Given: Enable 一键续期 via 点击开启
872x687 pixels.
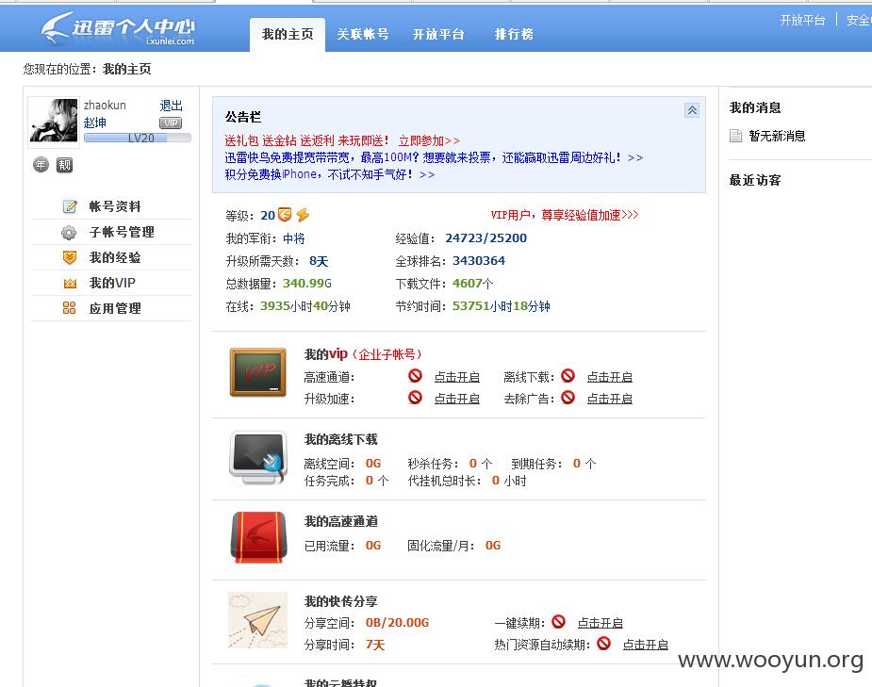Looking at the screenshot, I should pyautogui.click(x=601, y=623).
